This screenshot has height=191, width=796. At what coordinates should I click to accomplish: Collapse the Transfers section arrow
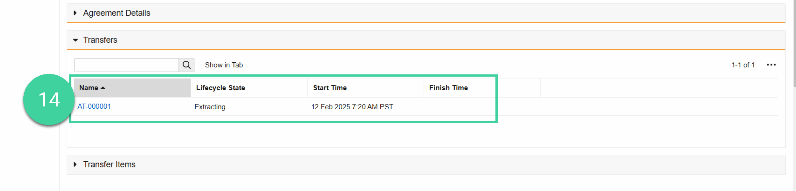(x=75, y=40)
